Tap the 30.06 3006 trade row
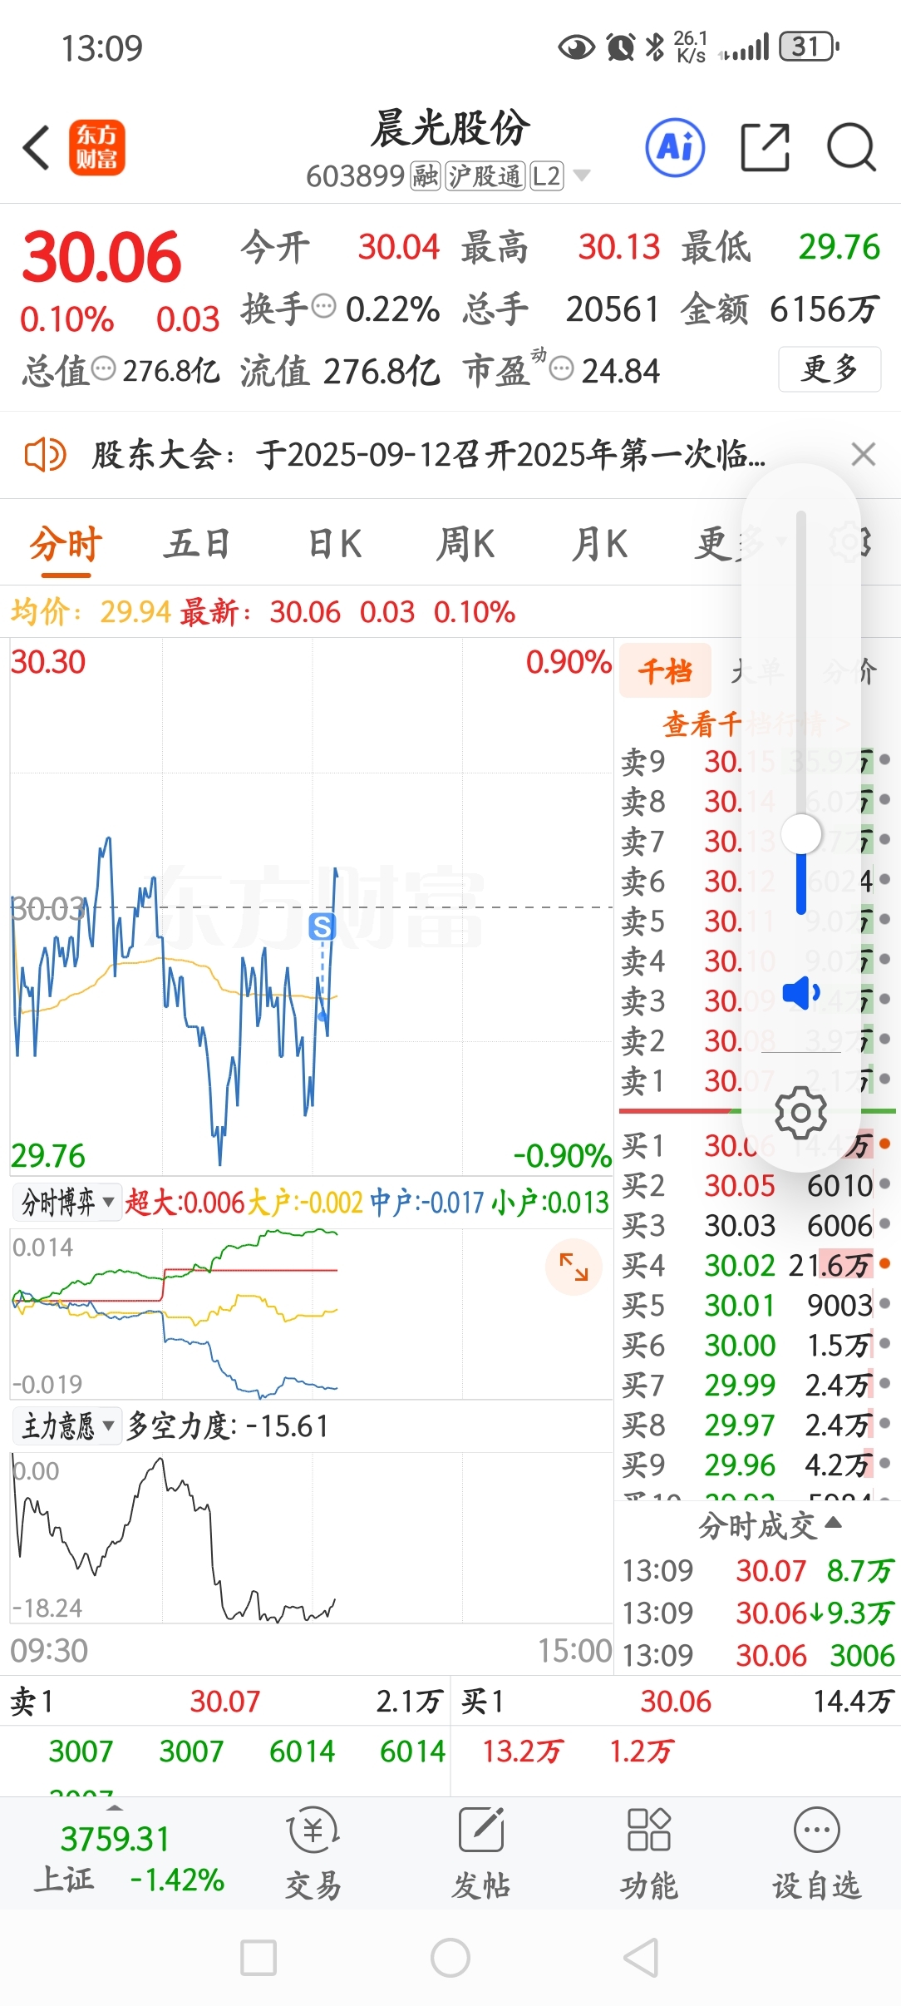Image resolution: width=901 pixels, height=2006 pixels. point(758,1655)
